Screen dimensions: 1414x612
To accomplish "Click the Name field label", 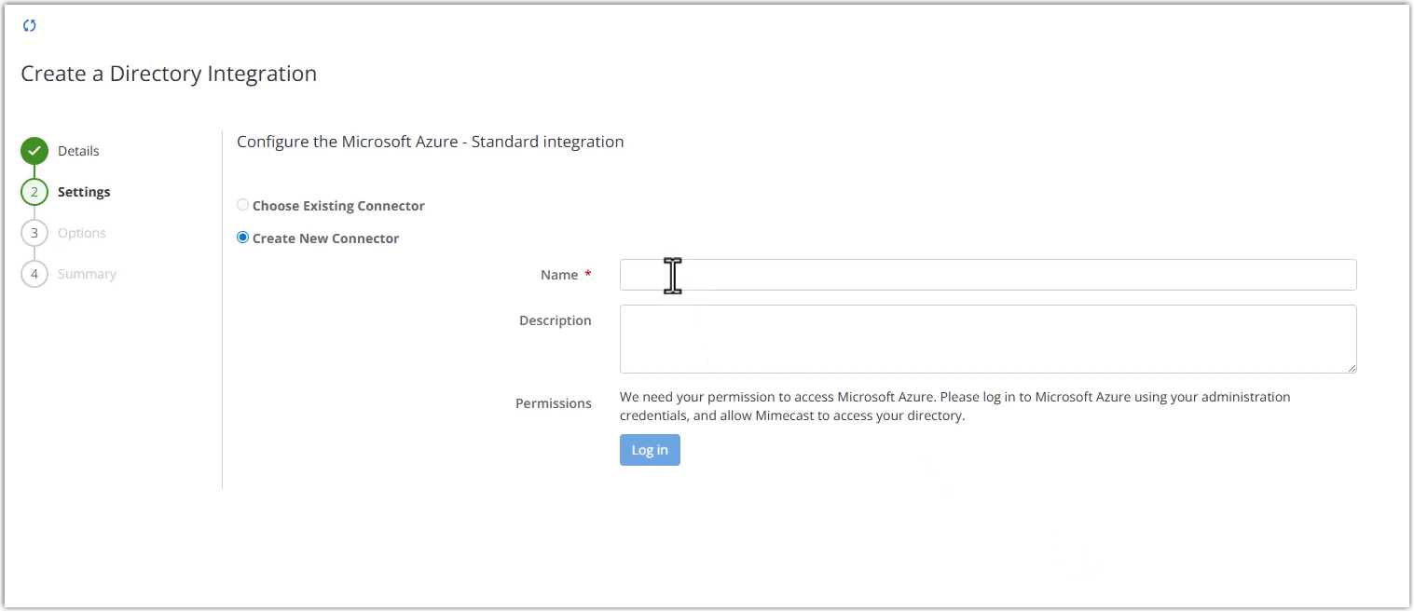I will 557,274.
